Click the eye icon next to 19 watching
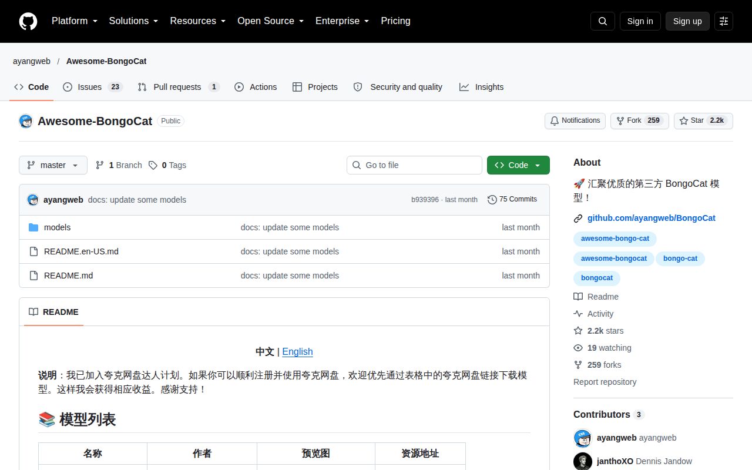Screen dimensions: 752x470 point(578,348)
